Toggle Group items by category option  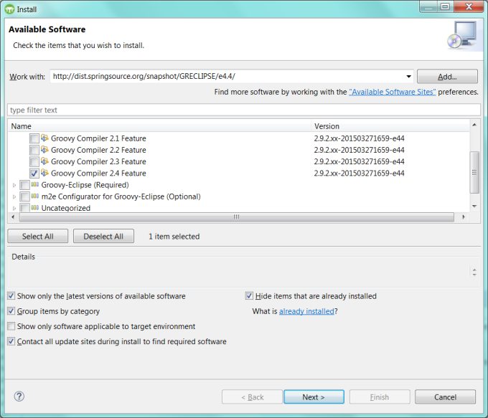point(11,311)
